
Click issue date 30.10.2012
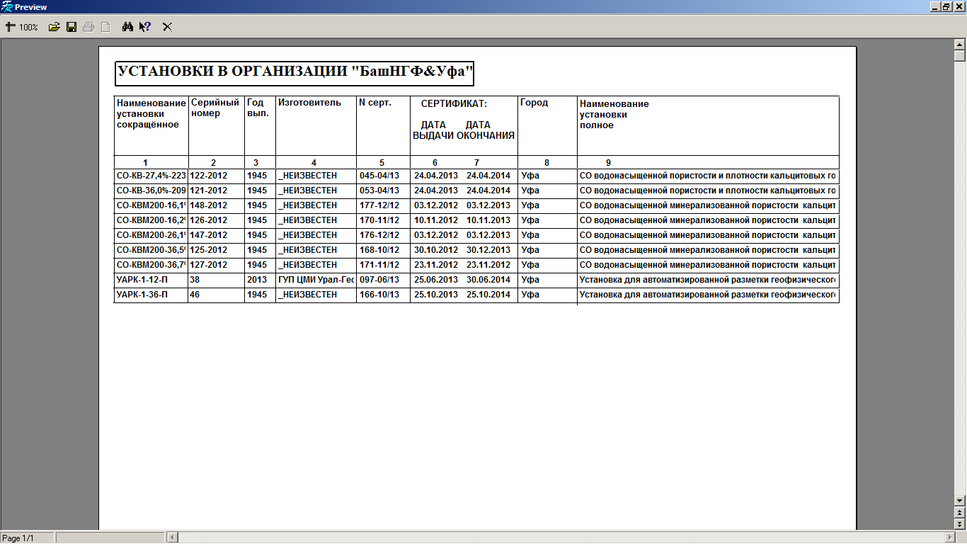[436, 250]
